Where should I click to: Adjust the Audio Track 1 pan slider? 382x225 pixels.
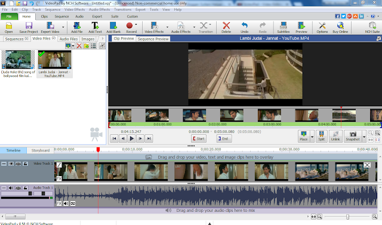(43, 193)
